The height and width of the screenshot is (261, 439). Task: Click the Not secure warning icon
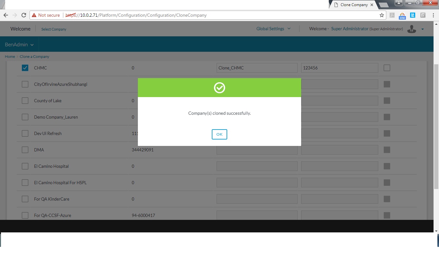point(34,15)
